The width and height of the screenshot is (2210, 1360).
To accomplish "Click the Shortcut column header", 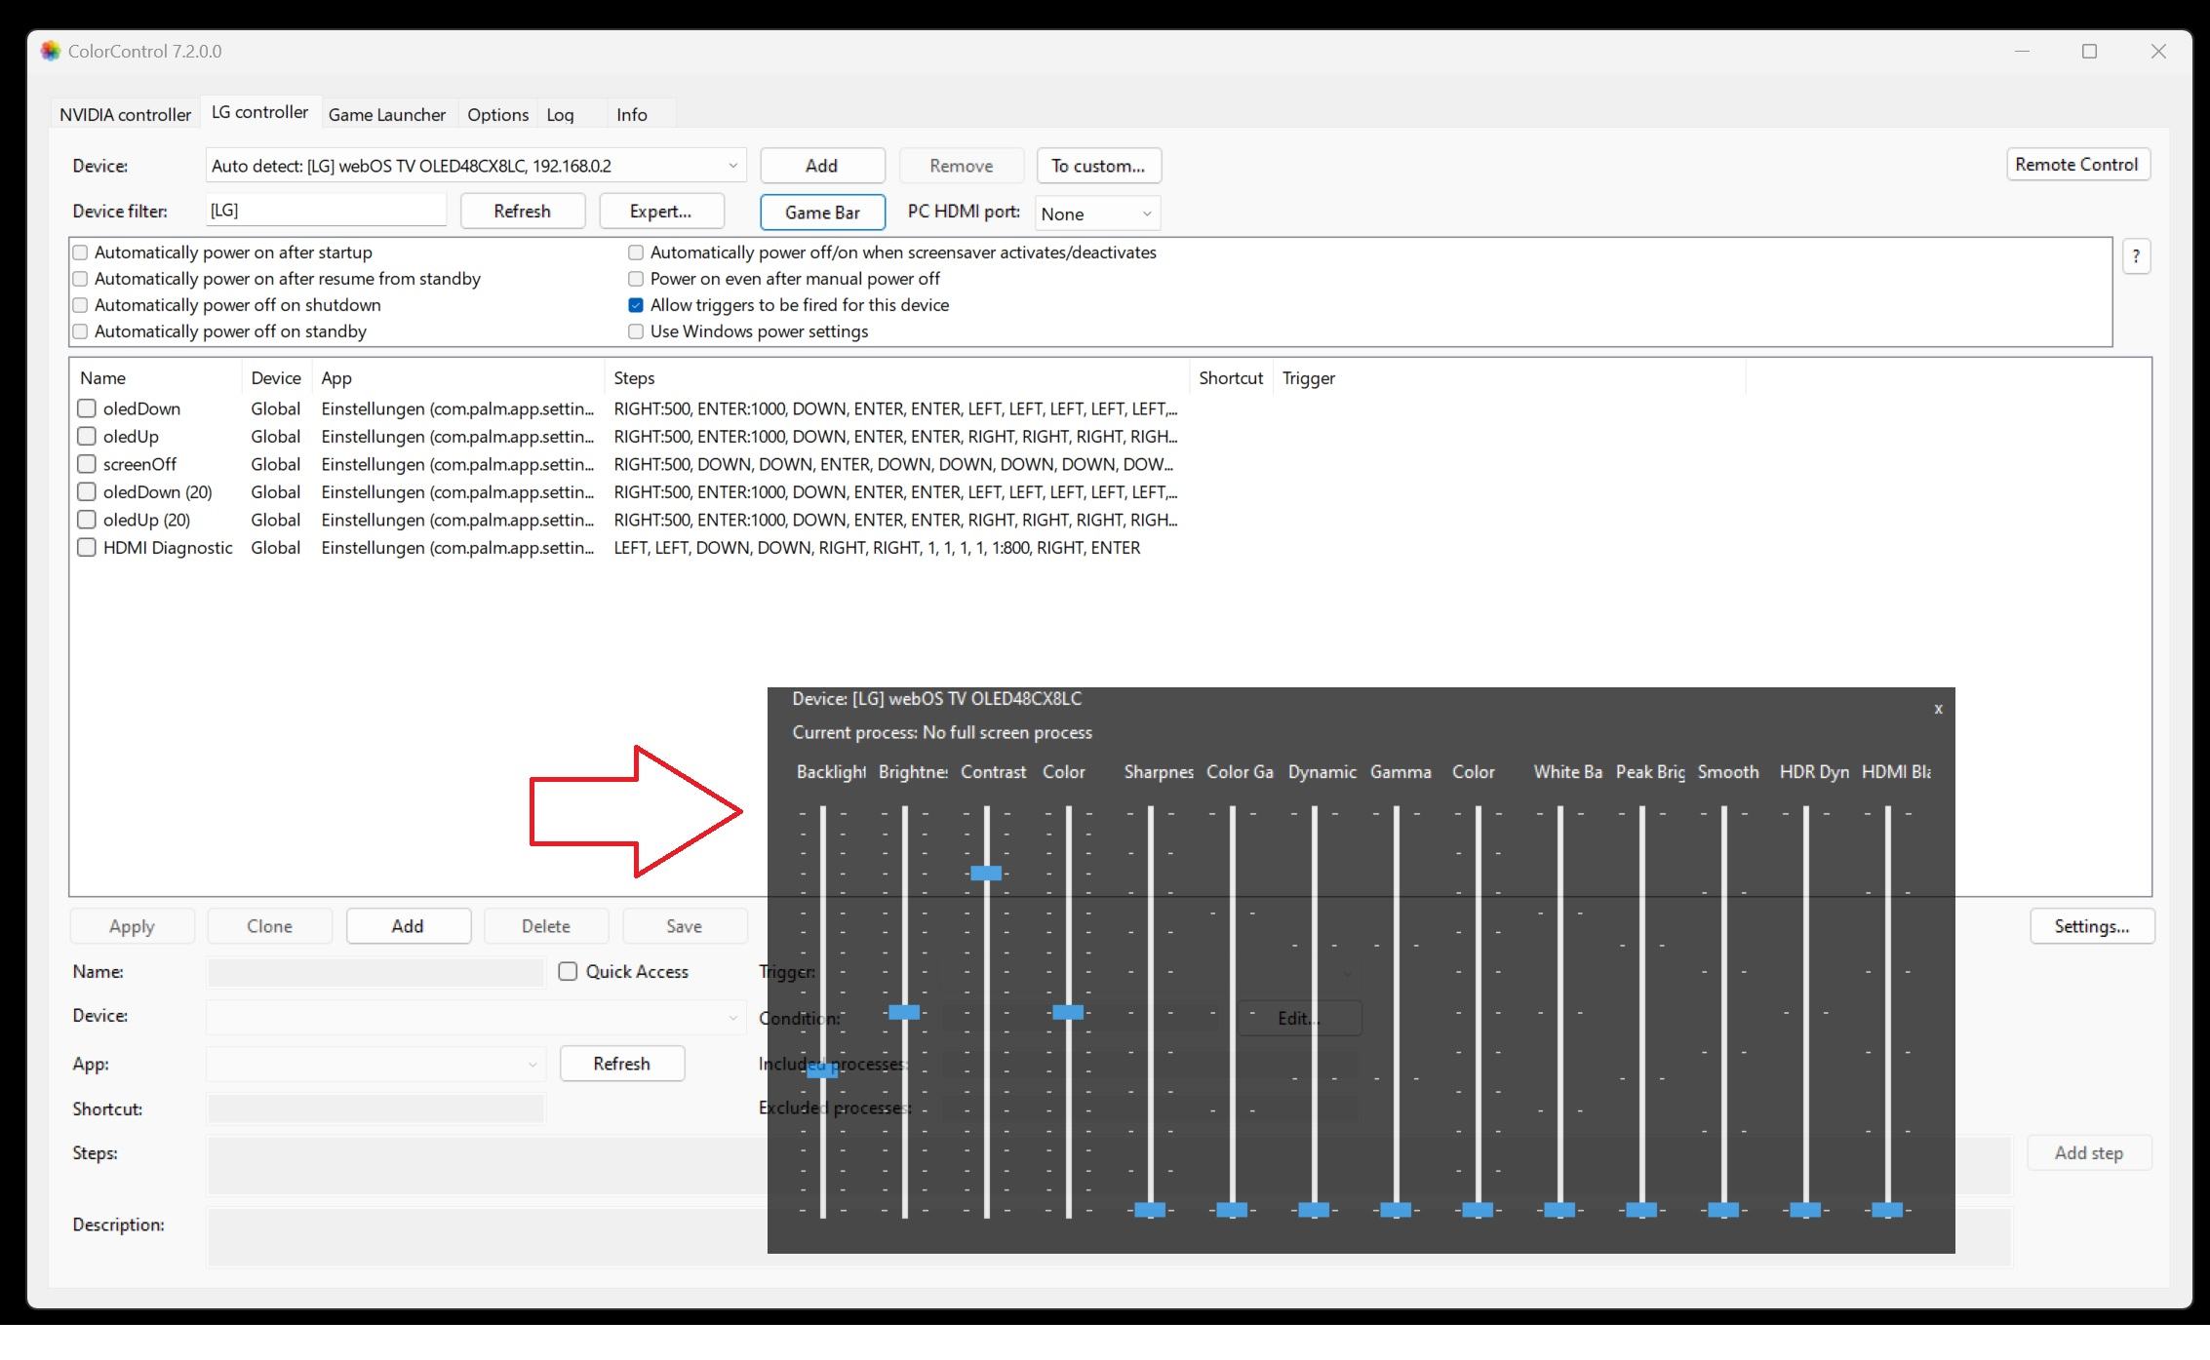I will [x=1231, y=378].
